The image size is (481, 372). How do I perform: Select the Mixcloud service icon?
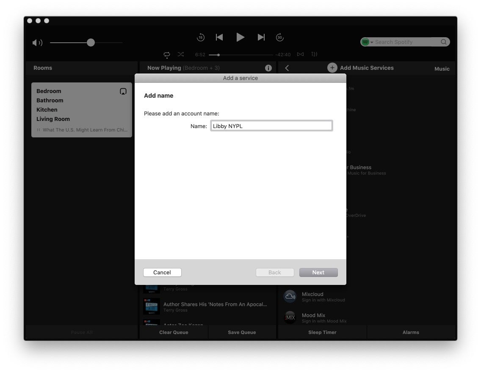tap(290, 296)
